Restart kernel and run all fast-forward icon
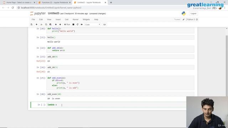Viewport: 228px width, 128px height. [x=82, y=25]
